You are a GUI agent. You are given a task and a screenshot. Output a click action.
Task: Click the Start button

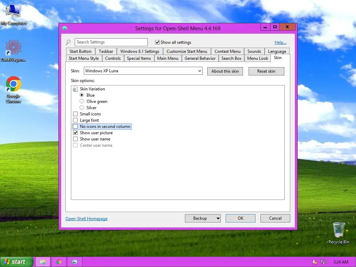click(x=17, y=262)
